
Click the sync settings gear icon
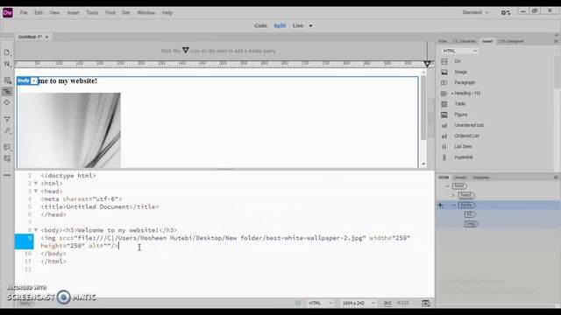[505, 12]
